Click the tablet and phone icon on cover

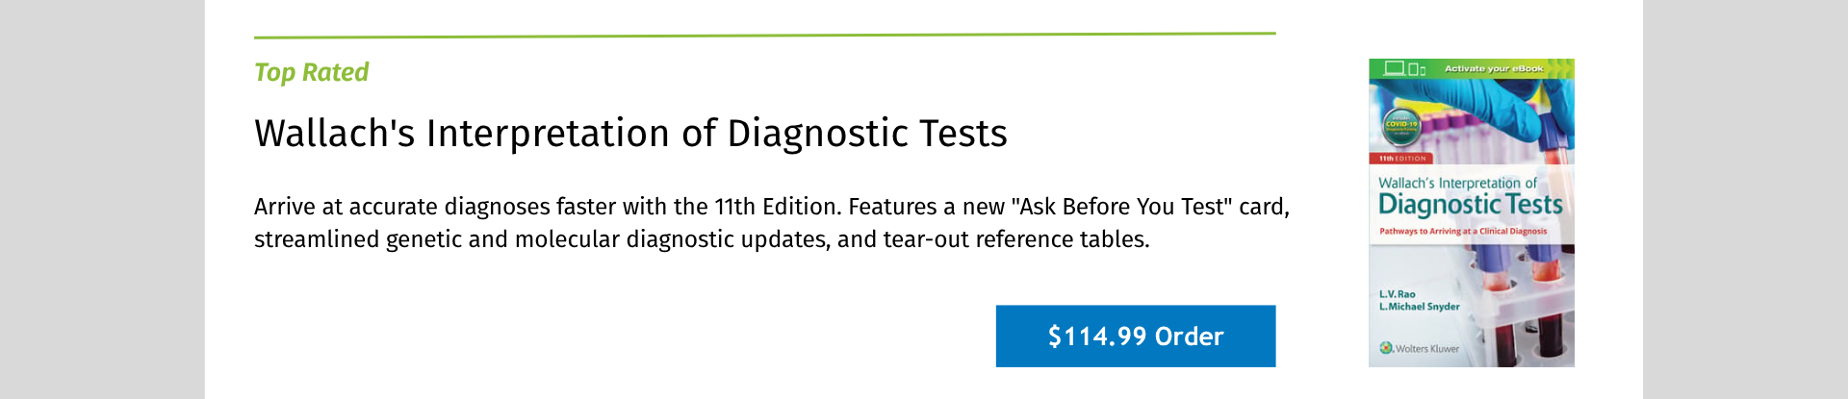tap(1417, 69)
